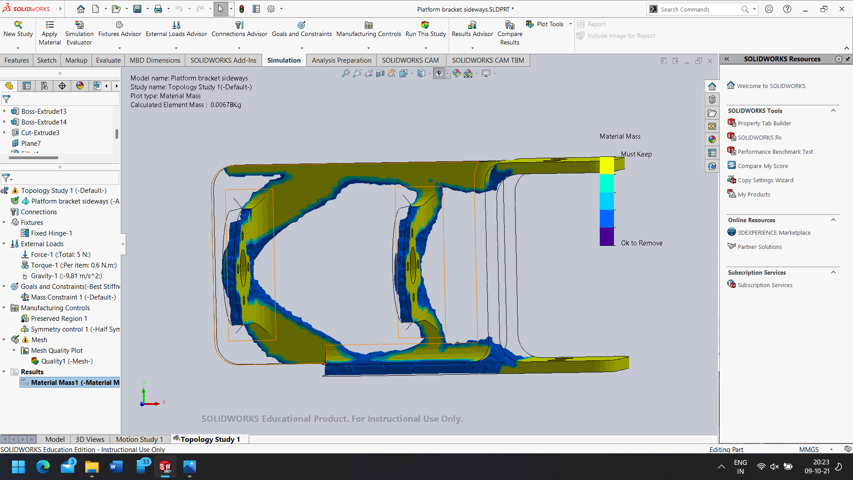Collapse the Mesh Quality Plot node
Viewport: 853px width, 480px height.
click(14, 350)
